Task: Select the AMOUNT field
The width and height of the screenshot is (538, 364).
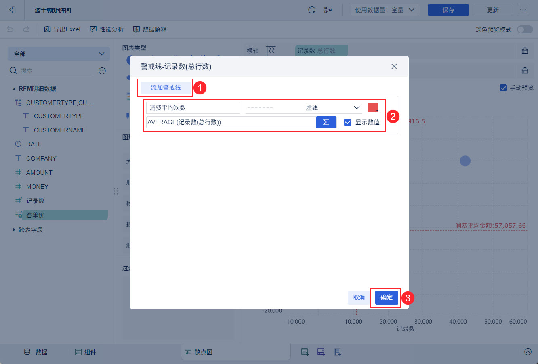Action: (39, 173)
